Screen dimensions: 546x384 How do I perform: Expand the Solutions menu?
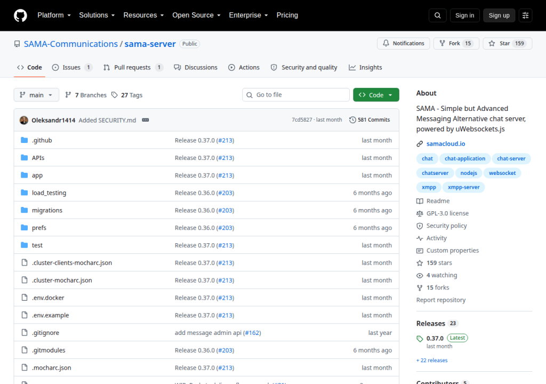pyautogui.click(x=97, y=15)
